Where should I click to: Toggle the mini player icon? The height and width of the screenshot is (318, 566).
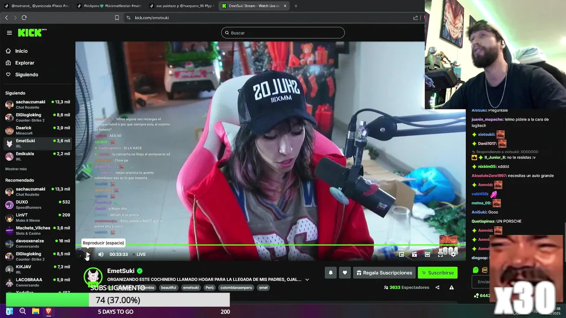[x=402, y=254]
